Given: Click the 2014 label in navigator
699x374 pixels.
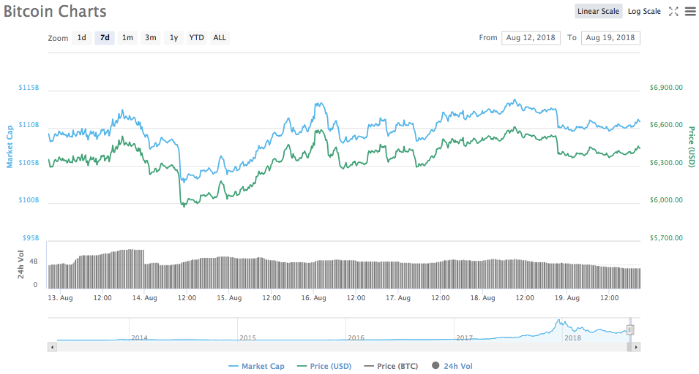Looking at the screenshot, I should (139, 338).
